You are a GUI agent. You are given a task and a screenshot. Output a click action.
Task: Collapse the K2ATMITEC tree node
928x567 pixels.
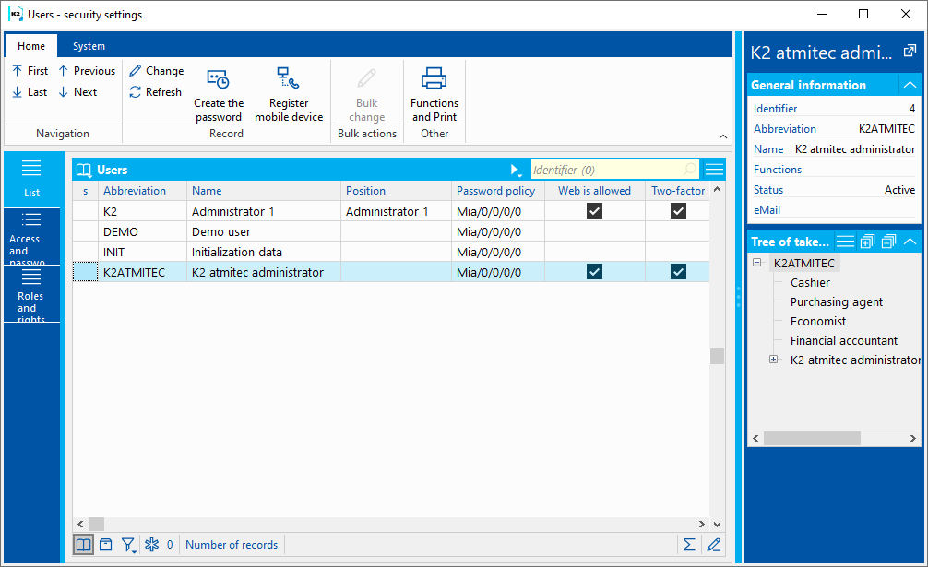[x=757, y=262]
